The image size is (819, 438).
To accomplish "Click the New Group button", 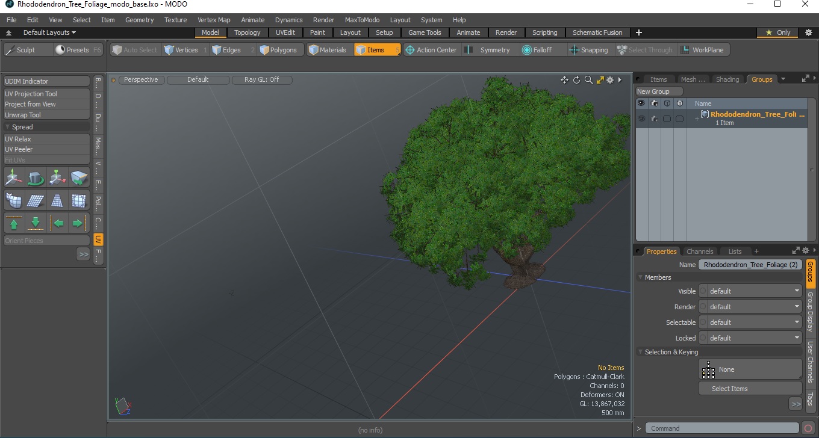I will [x=659, y=91].
